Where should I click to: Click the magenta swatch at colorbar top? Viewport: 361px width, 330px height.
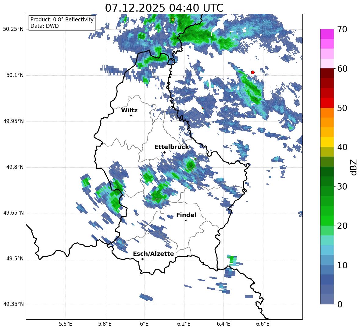click(327, 34)
